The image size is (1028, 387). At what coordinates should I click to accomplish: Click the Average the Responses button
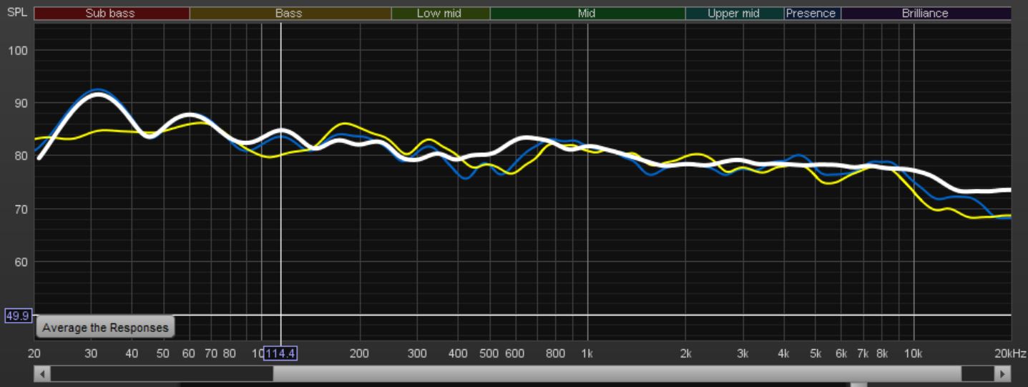coord(105,328)
